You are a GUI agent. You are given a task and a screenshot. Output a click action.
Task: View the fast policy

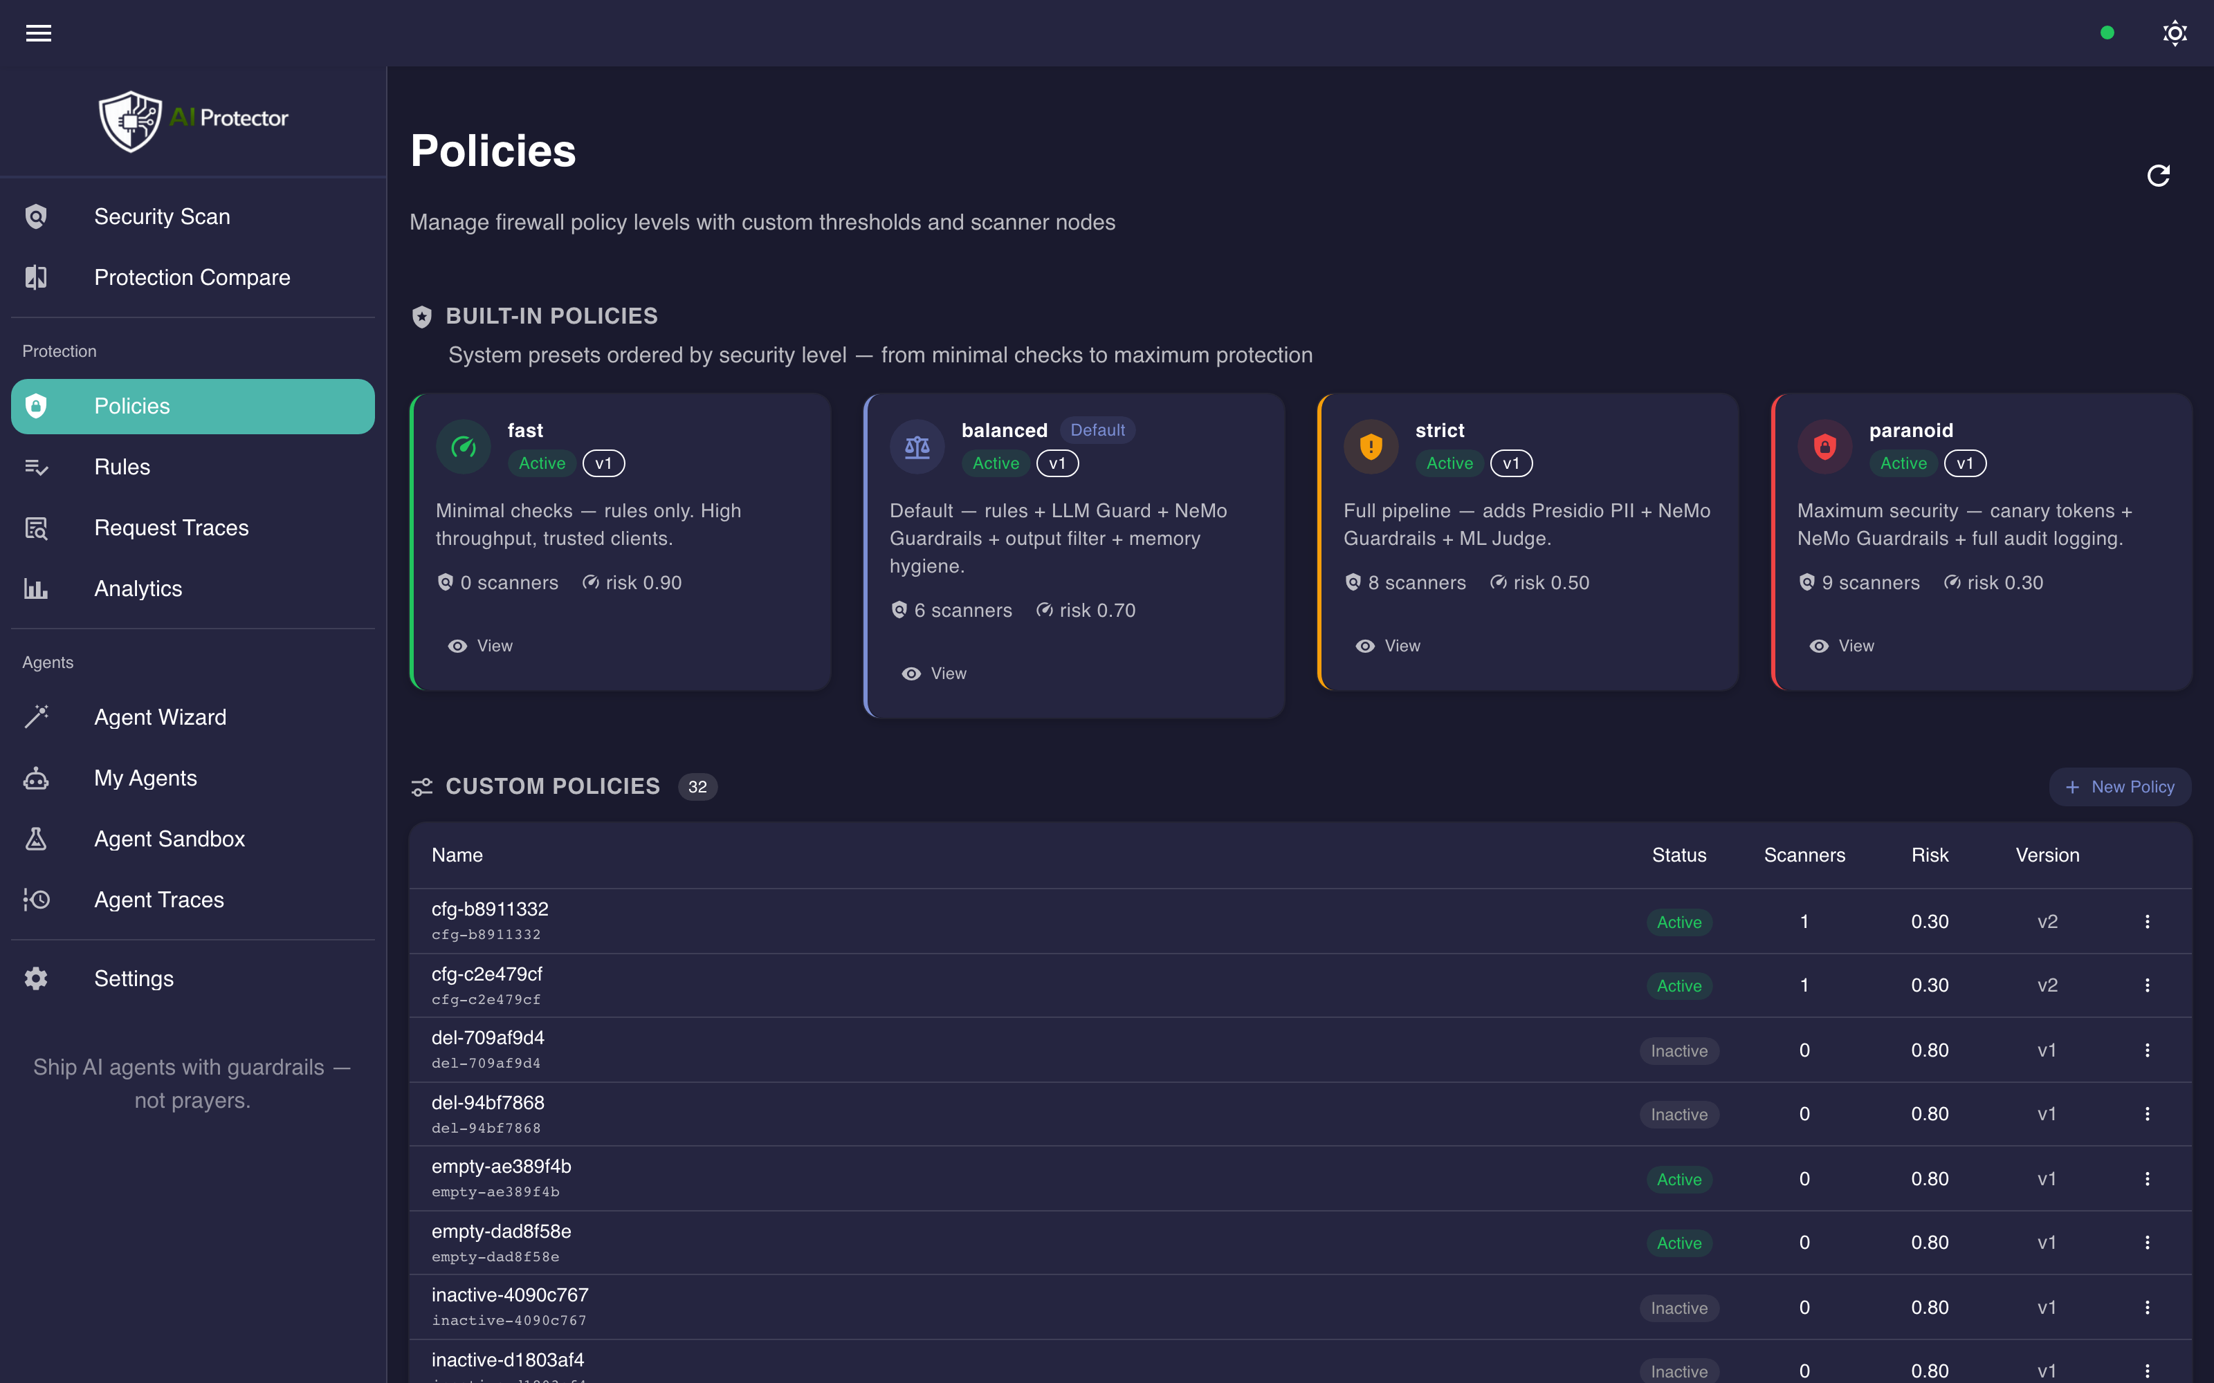[x=480, y=646]
